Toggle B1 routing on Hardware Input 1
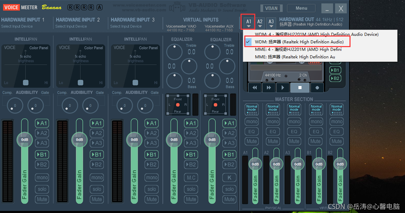Viewport: 405px width, 213px height. click(42, 155)
